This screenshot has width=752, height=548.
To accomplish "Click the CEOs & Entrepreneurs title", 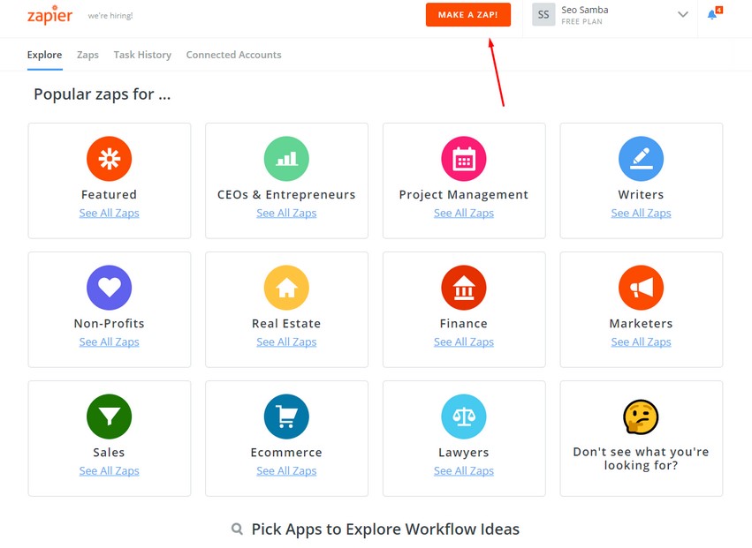I will click(x=286, y=194).
